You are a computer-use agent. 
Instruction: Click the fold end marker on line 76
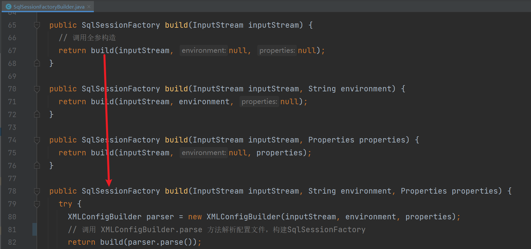pos(37,166)
